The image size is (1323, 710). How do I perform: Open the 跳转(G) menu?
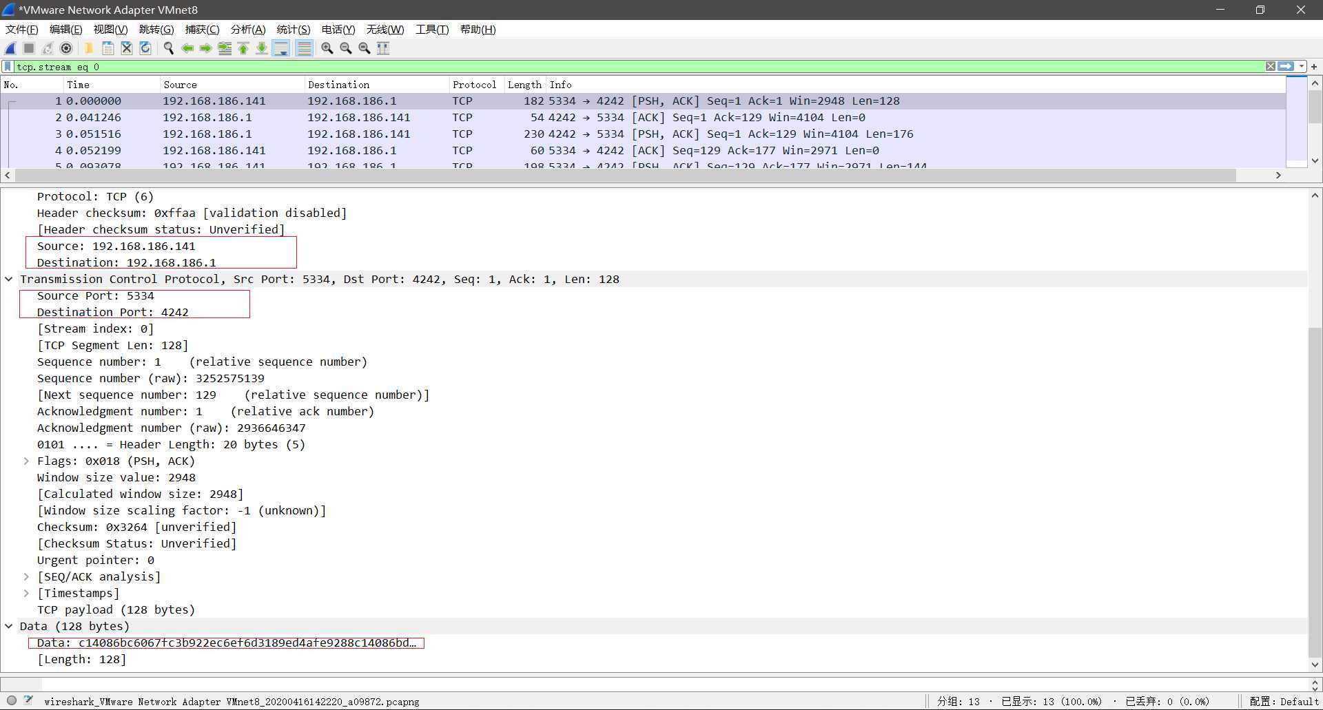pos(156,30)
